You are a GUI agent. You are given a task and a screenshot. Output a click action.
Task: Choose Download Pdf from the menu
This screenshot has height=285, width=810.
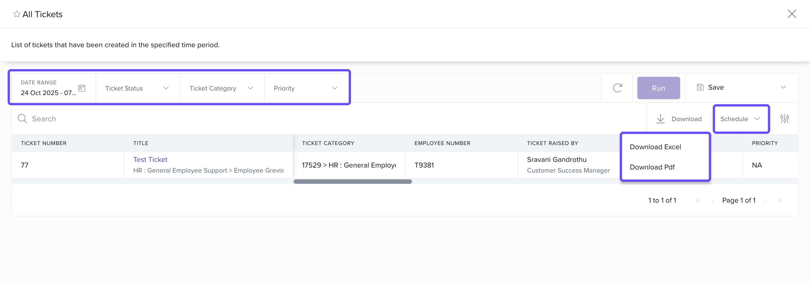click(x=652, y=167)
